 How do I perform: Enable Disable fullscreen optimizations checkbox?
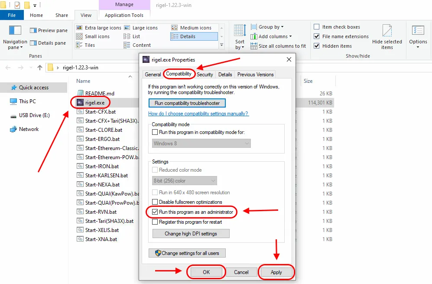(155, 202)
